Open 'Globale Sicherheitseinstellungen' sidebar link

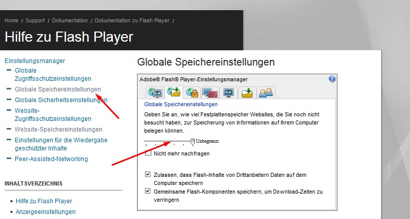[61, 100]
